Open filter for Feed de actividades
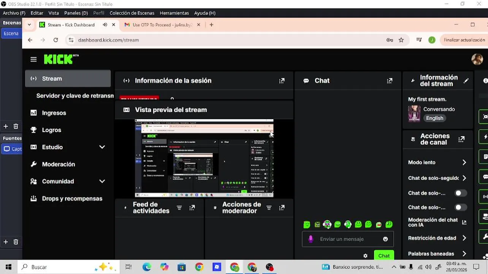The image size is (488, 274). (179, 208)
